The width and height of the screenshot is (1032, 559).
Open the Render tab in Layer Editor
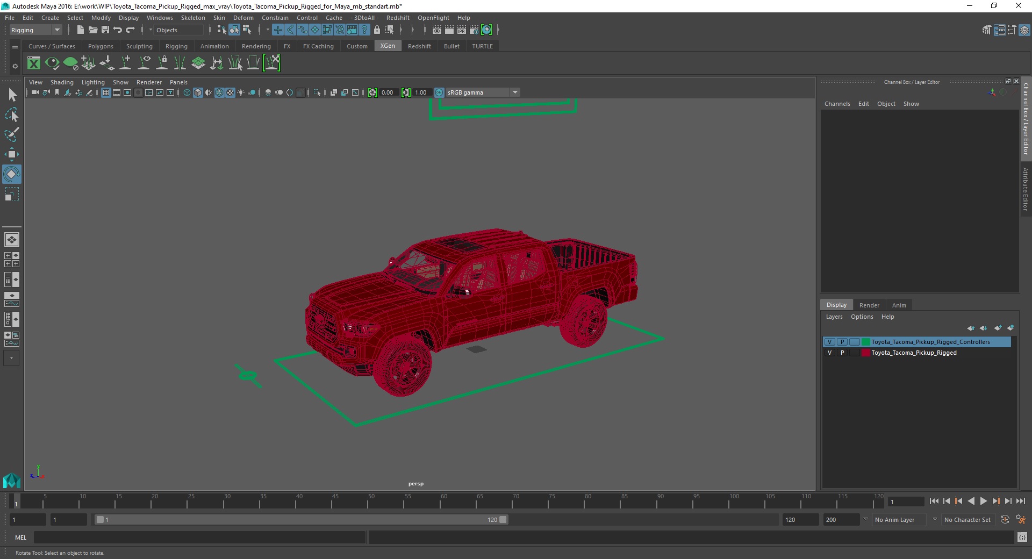click(x=869, y=305)
